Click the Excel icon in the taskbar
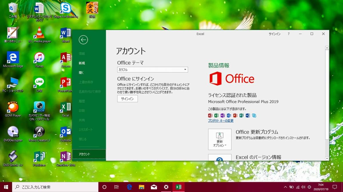Viewport: 343px width, 192px height. (178, 187)
